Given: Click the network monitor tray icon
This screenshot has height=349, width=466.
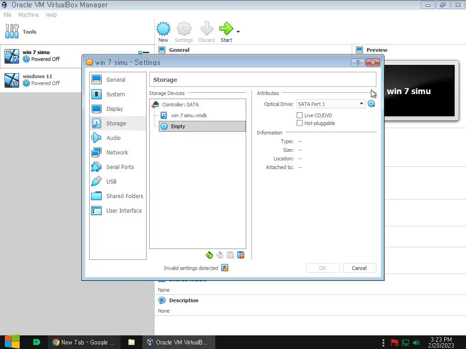Looking at the screenshot, I should 405,343.
